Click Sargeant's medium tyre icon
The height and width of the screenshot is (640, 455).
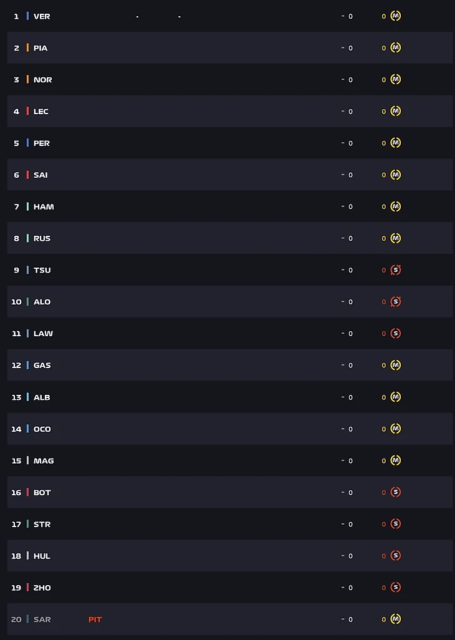coord(395,619)
